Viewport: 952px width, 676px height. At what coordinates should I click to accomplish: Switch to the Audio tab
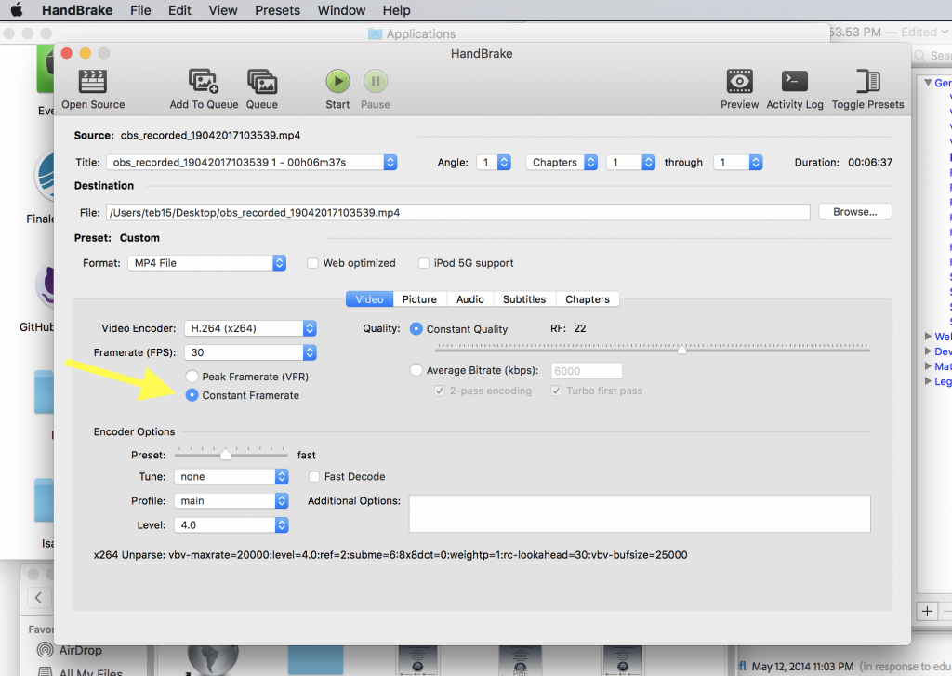tap(469, 299)
